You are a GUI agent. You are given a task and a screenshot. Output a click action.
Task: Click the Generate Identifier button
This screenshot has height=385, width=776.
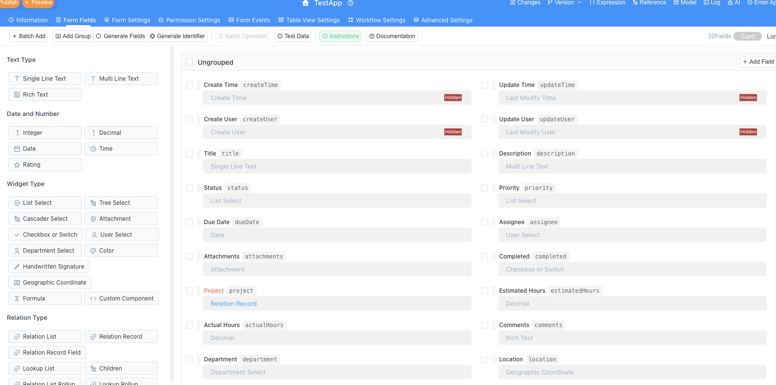177,36
